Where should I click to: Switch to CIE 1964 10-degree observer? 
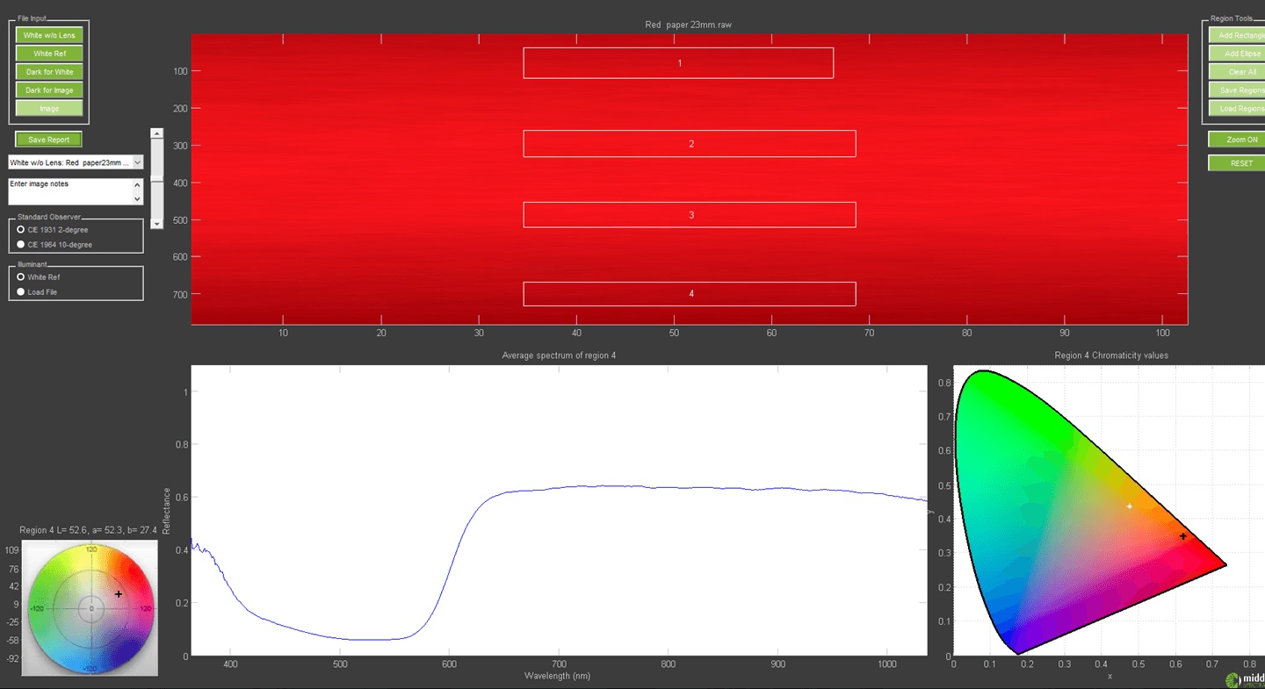(x=19, y=244)
